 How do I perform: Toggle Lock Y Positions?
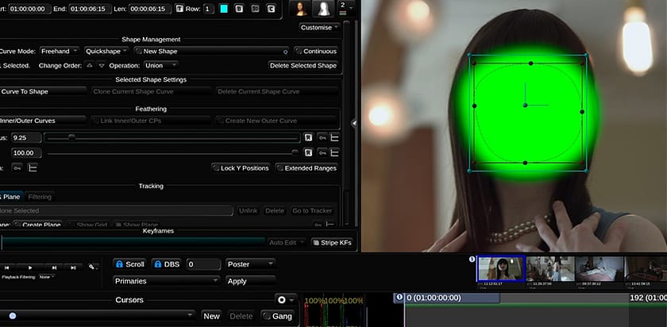point(241,168)
